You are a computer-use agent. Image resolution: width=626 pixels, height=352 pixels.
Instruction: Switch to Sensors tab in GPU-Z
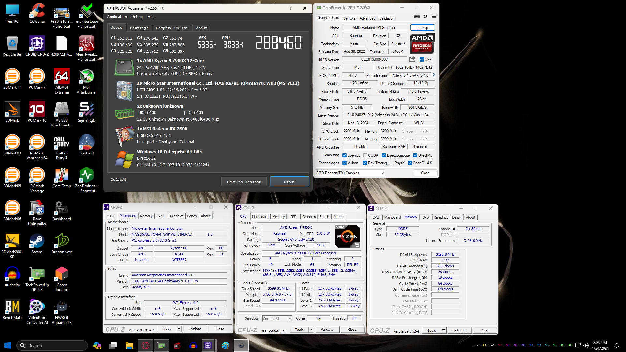click(x=349, y=18)
